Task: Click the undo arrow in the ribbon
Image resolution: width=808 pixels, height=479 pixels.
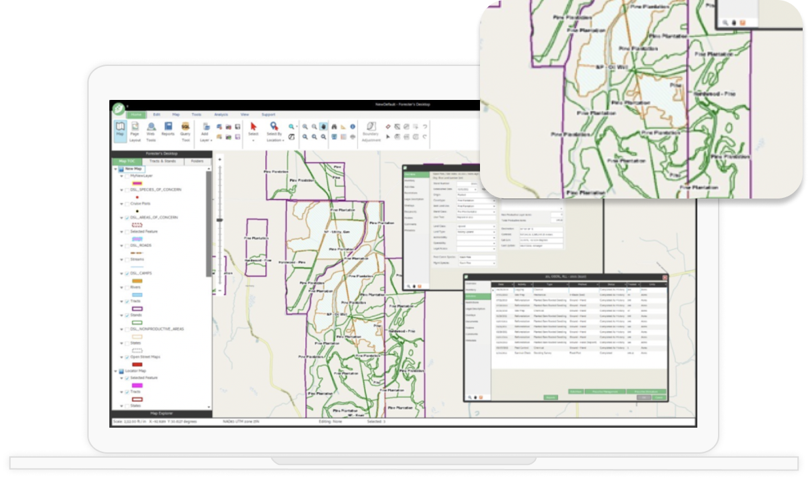Action: tap(425, 126)
